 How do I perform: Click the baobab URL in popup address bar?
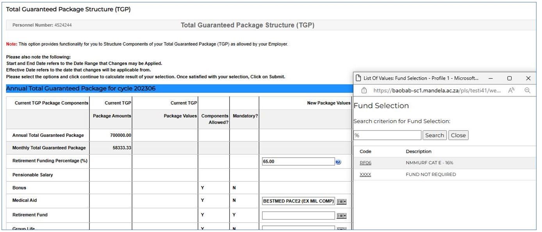coord(437,90)
